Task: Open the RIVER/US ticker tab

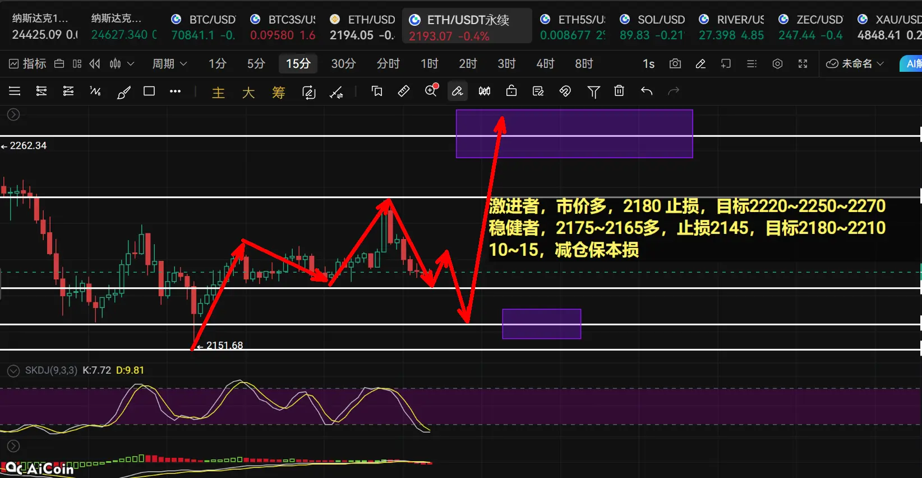Action: click(731, 26)
